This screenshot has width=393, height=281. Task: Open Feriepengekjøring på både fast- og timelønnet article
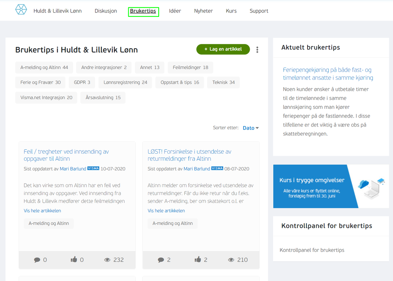328,74
